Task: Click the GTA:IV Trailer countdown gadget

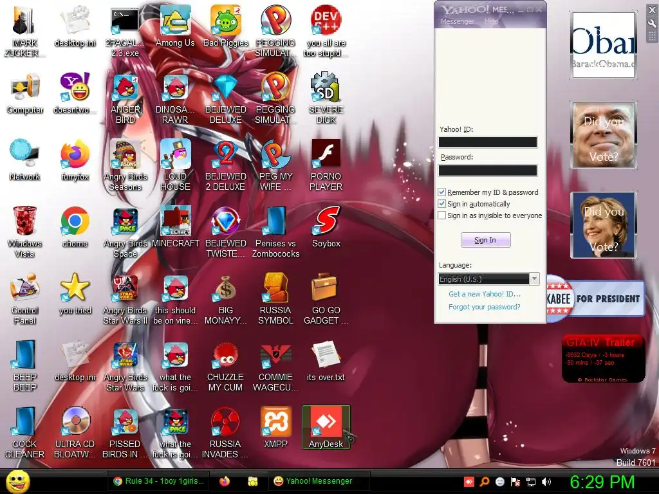Action: 603,359
